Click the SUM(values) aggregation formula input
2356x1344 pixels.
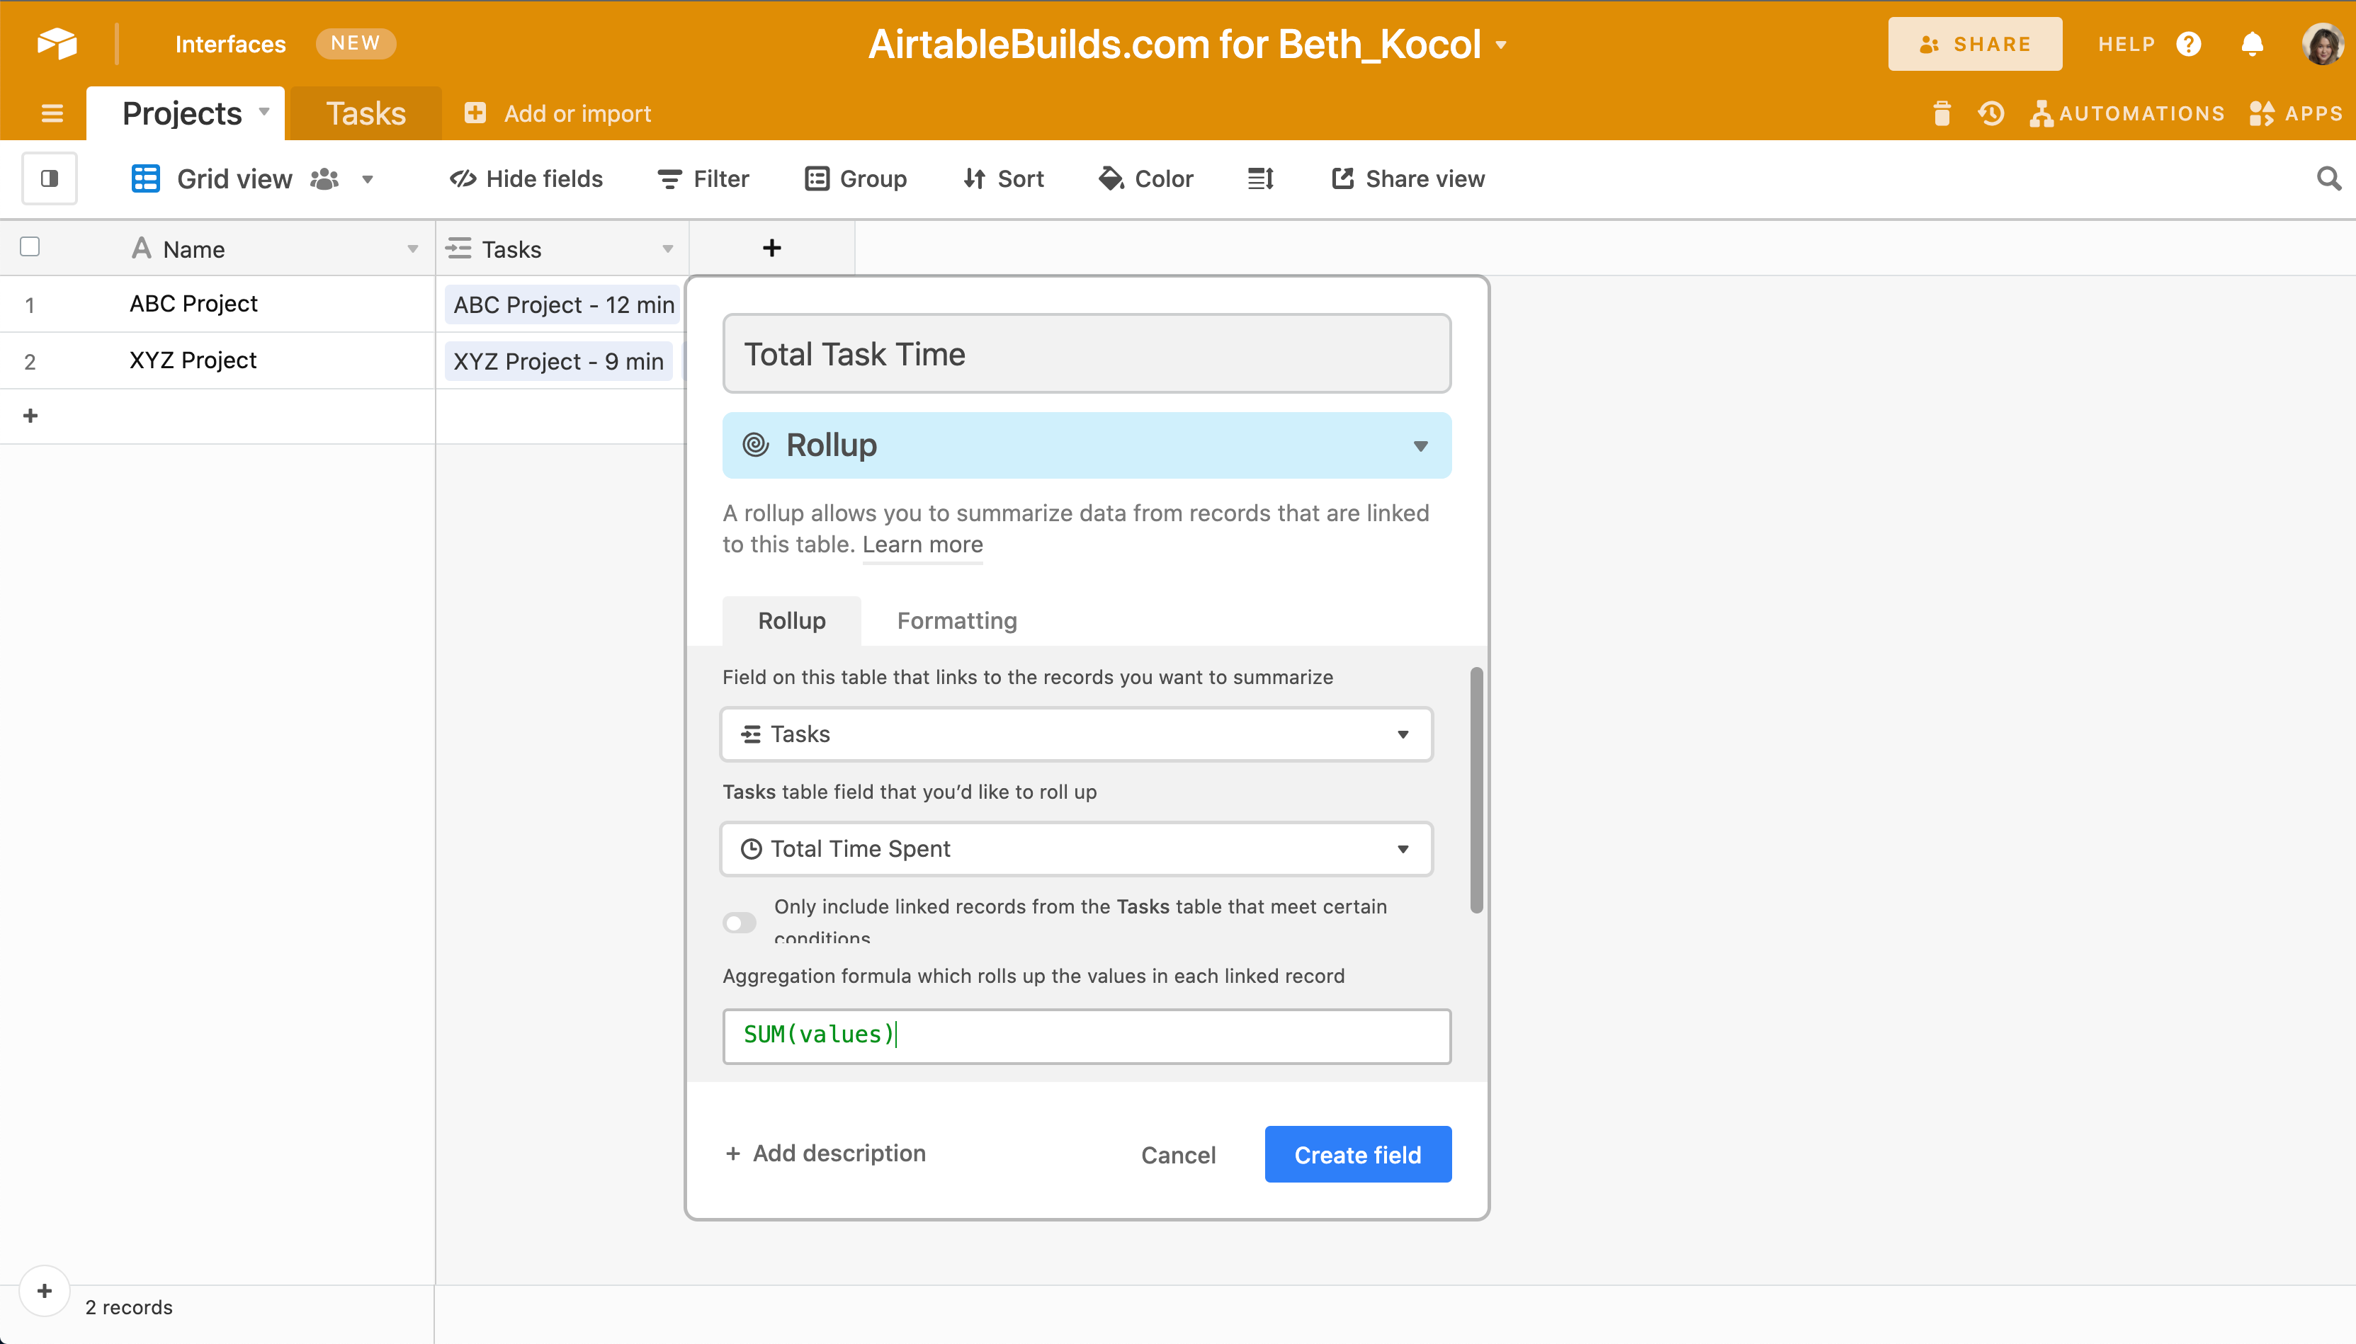[x=1087, y=1036]
